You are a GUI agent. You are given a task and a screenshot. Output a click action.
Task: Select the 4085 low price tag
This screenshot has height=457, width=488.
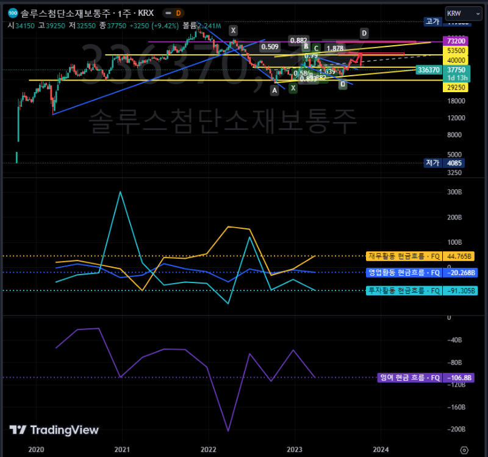pyautogui.click(x=454, y=163)
